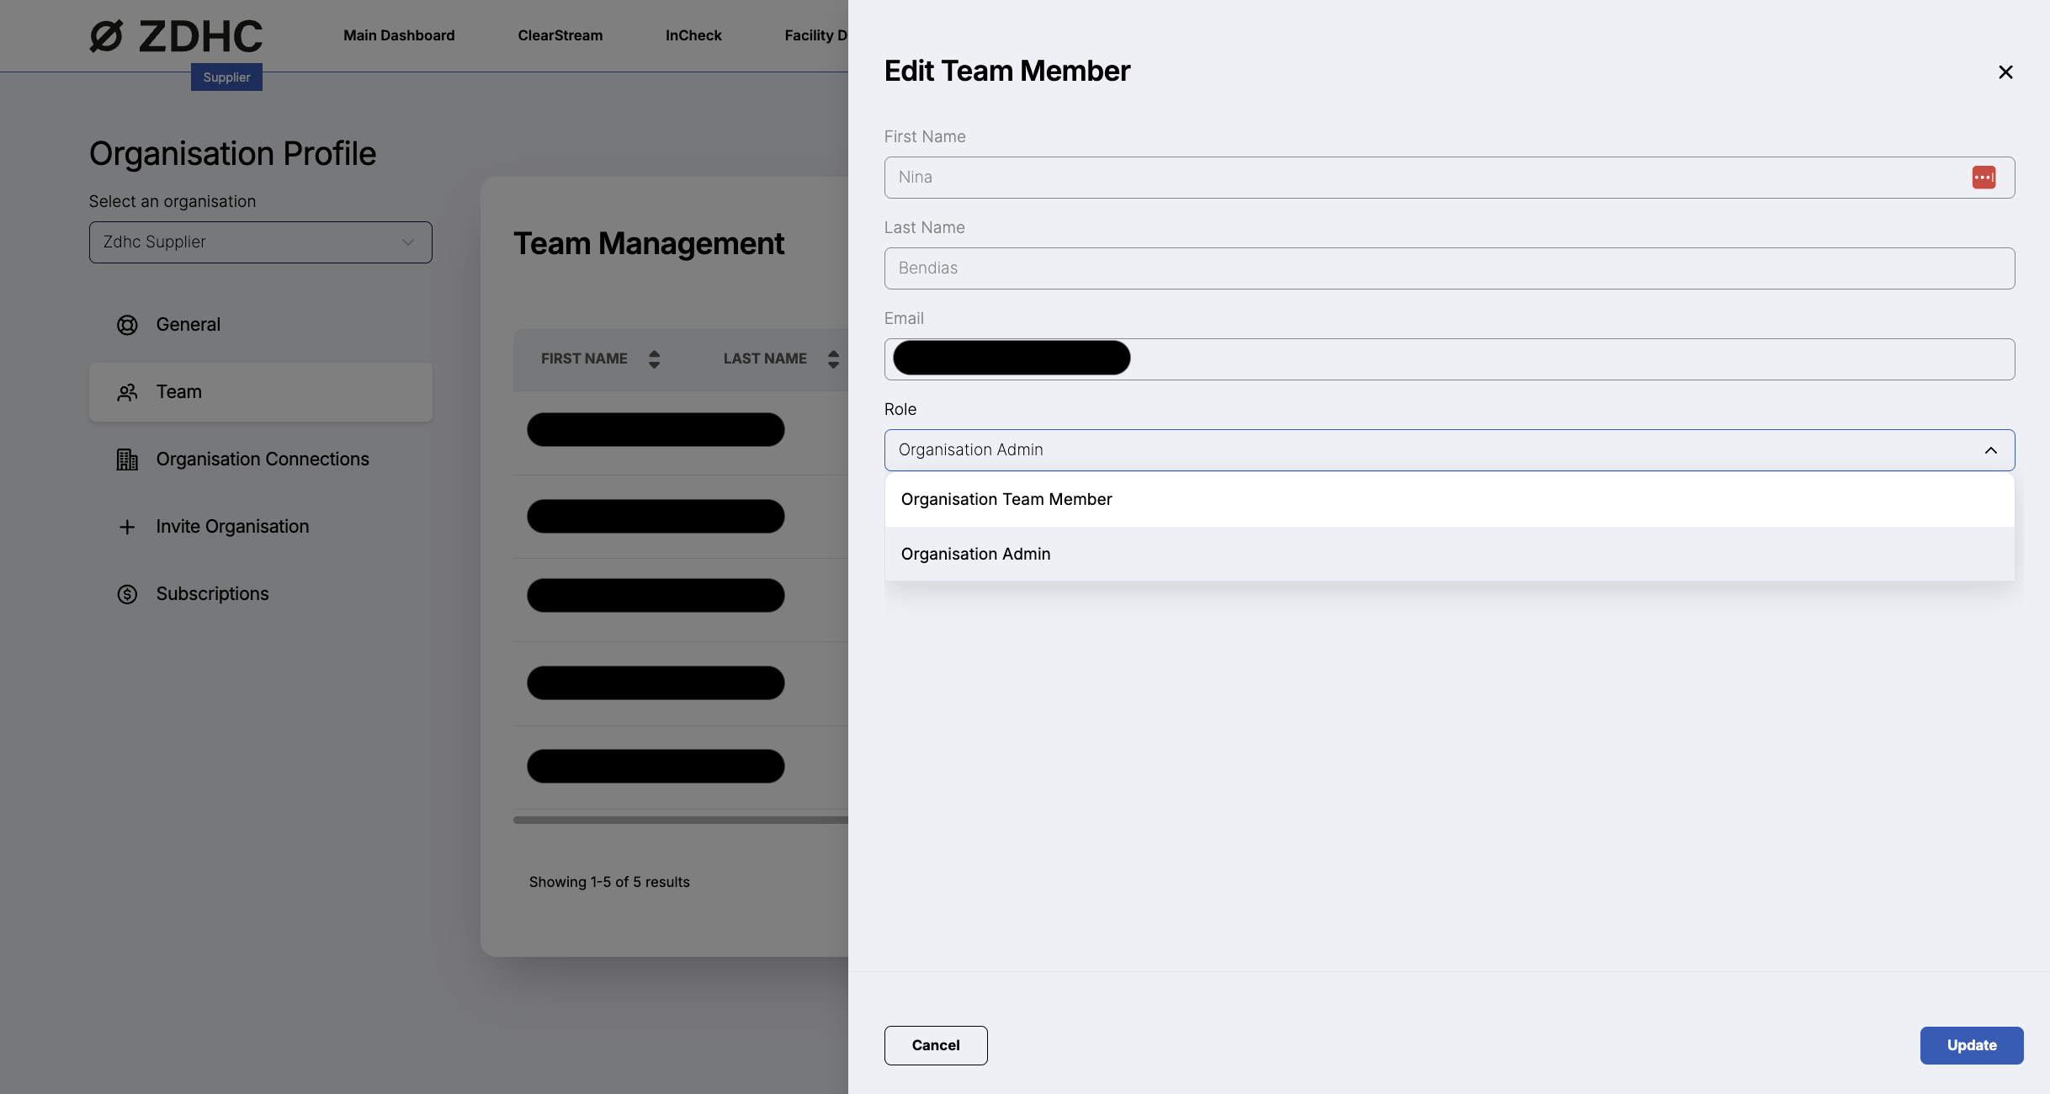Open ClearStream in top navigation
The height and width of the screenshot is (1094, 2050).
(560, 35)
